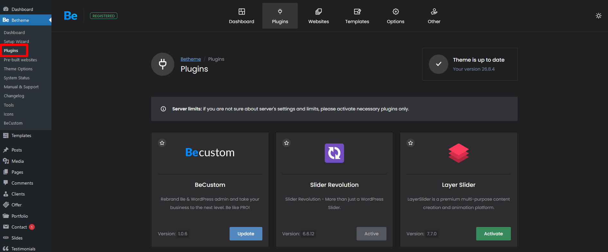This screenshot has width=608, height=252.
Task: Click the Media icon in the sidebar
Action: point(6,161)
